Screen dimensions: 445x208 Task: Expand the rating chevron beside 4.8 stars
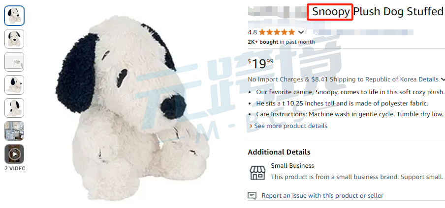pos(301,32)
